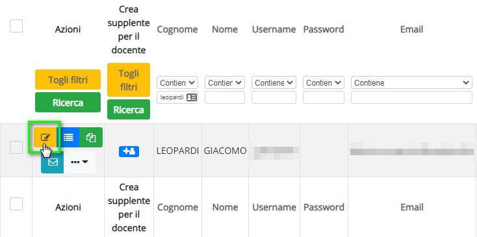Click Ricerca under Crea supplente column
The width and height of the screenshot is (477, 237).
pyautogui.click(x=129, y=109)
